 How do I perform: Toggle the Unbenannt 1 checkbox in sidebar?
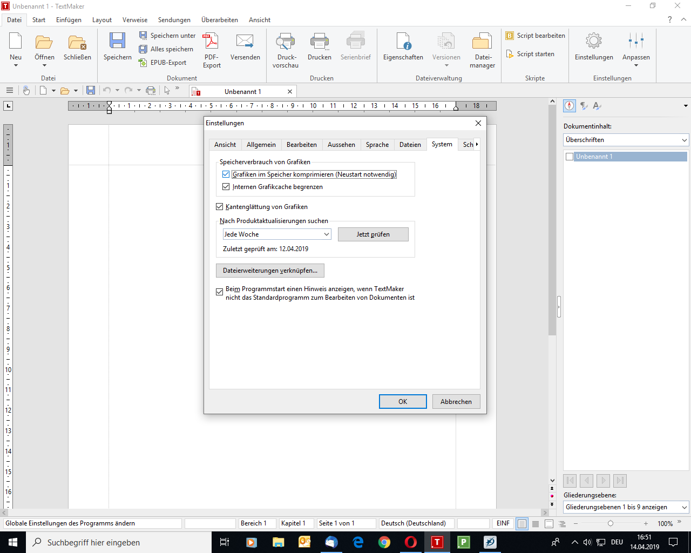pos(569,157)
